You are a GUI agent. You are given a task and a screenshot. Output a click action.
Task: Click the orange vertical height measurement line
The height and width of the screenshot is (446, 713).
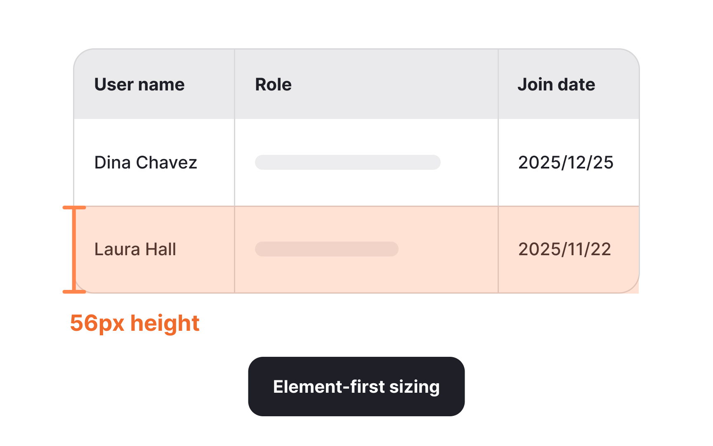coord(74,249)
